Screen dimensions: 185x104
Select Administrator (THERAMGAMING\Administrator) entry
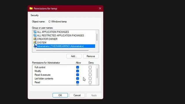66,46
